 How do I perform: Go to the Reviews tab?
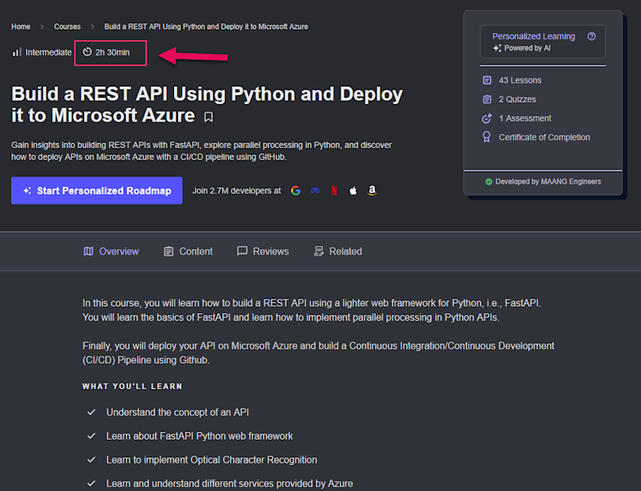pyautogui.click(x=263, y=252)
